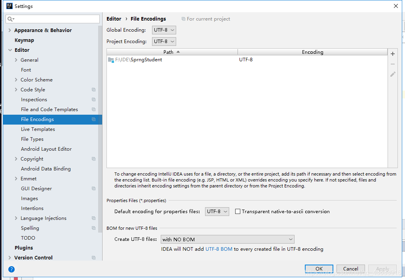Click the Encoding column header
Image resolution: width=405 pixels, height=280 pixels.
click(x=312, y=52)
